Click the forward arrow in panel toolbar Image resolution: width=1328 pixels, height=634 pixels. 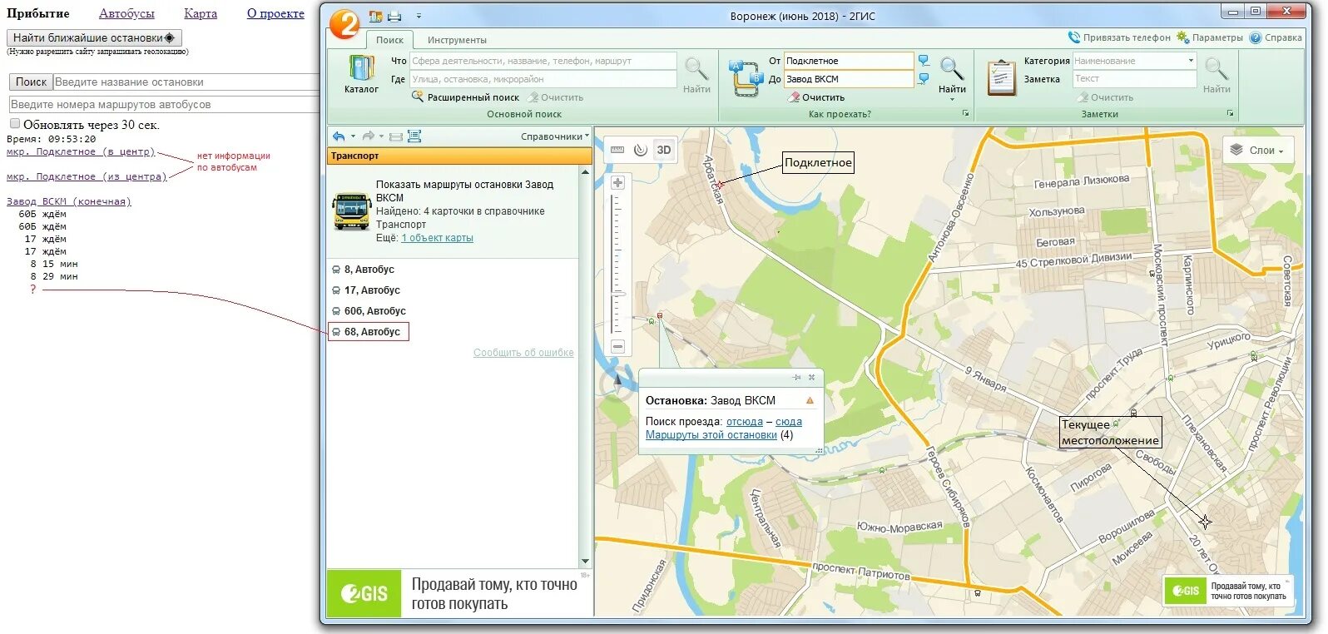pyautogui.click(x=368, y=136)
